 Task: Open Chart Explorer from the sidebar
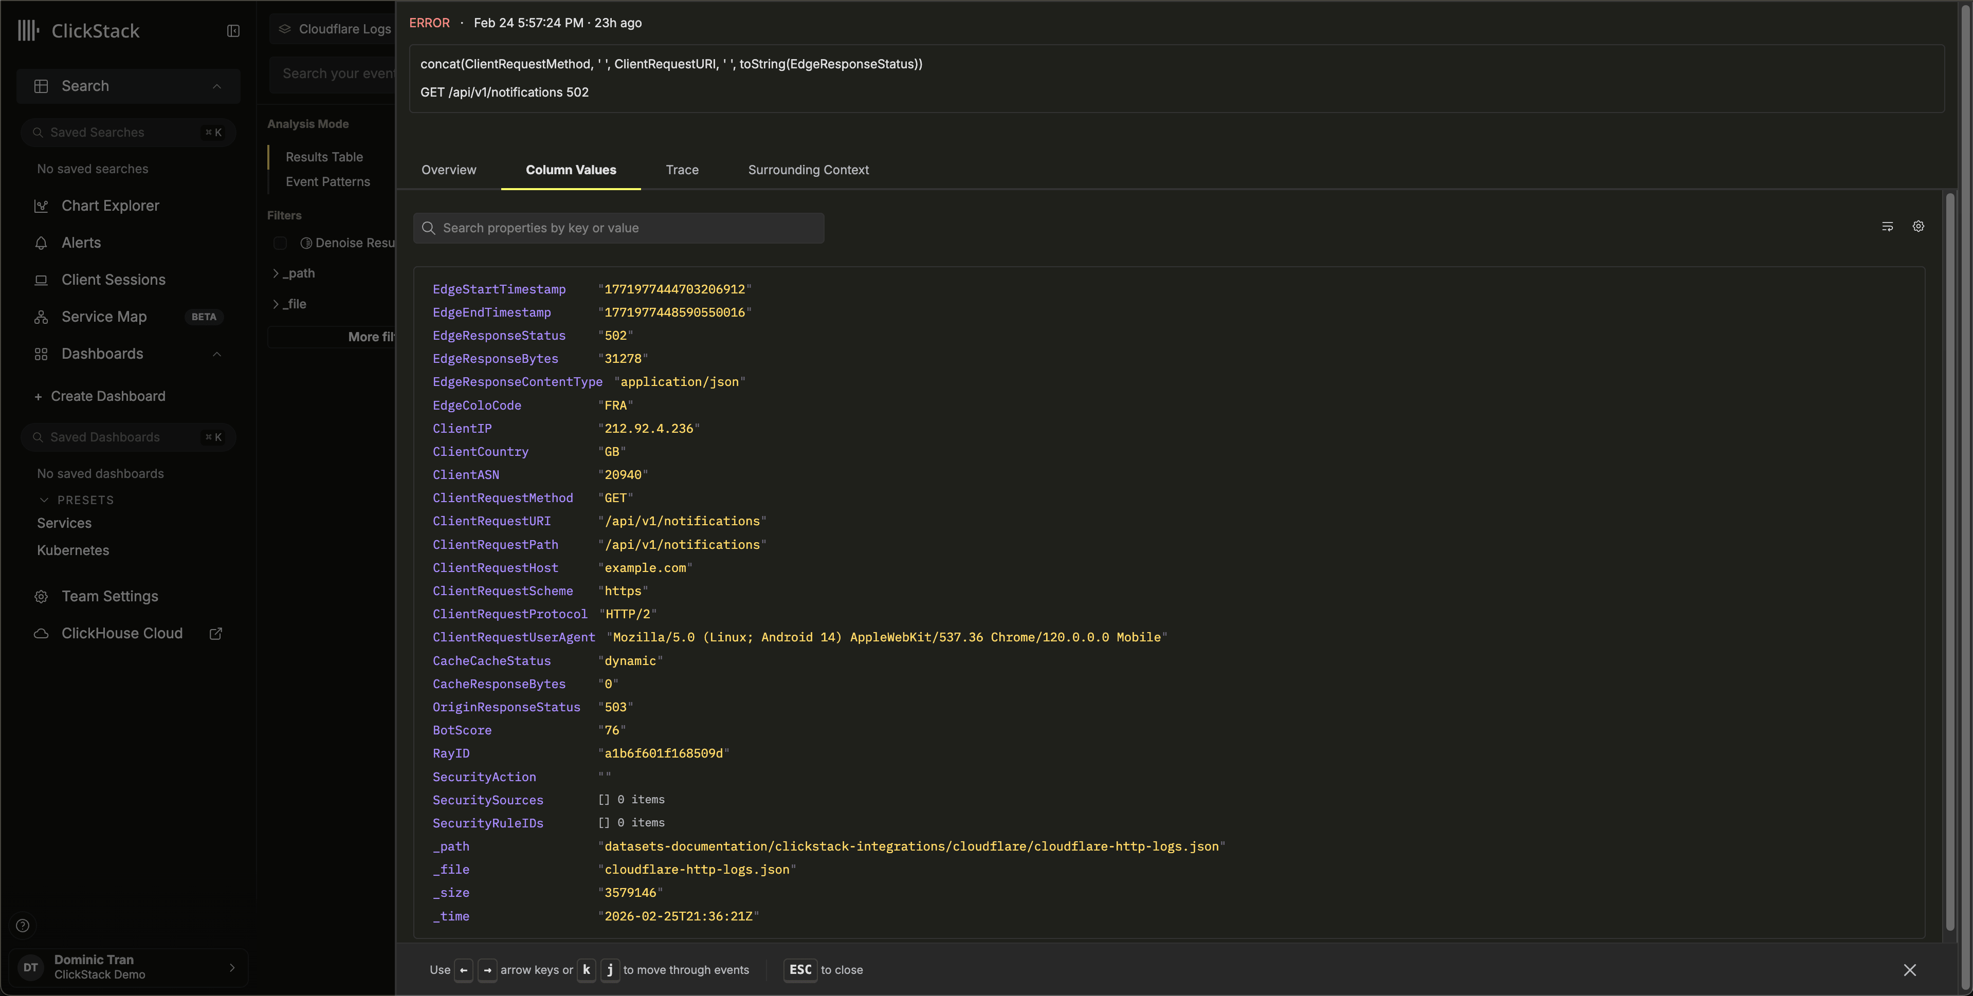[111, 206]
